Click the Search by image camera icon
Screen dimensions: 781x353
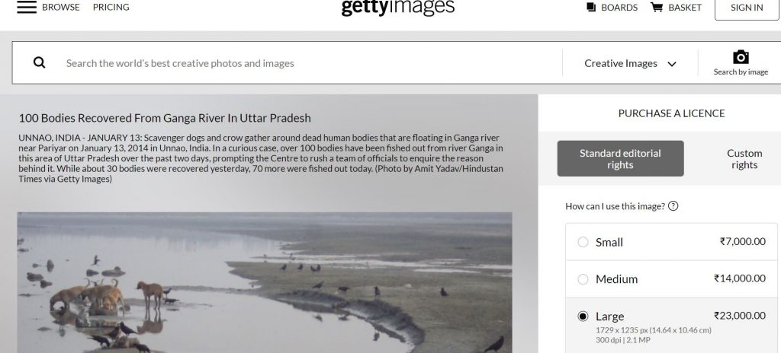tap(741, 57)
